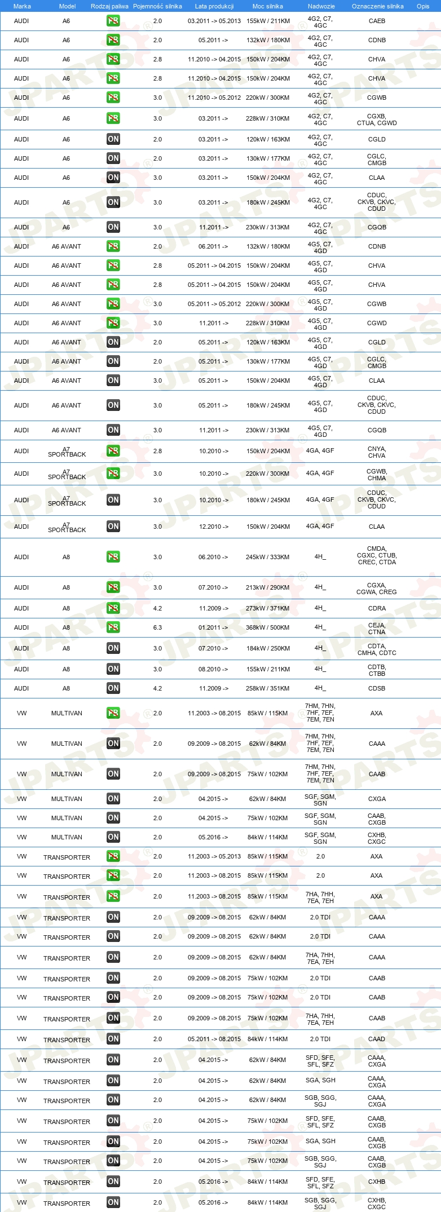
Task: Click the 245kW / 333KM power cell
Action: coord(268,557)
